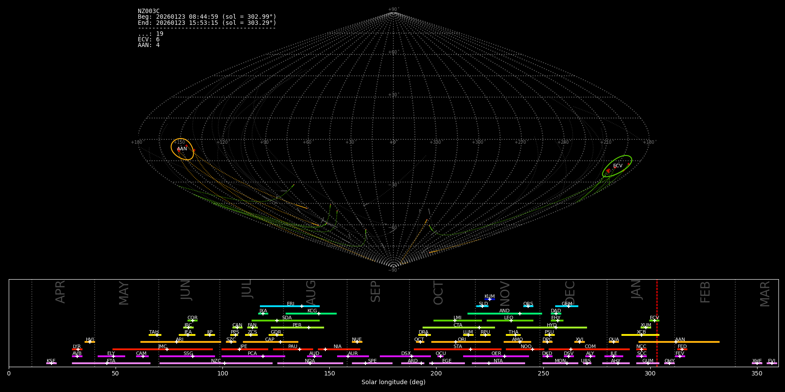Screen dimensions: 785x392
Task: Click the ARI shower label
Action: [x=180, y=340]
